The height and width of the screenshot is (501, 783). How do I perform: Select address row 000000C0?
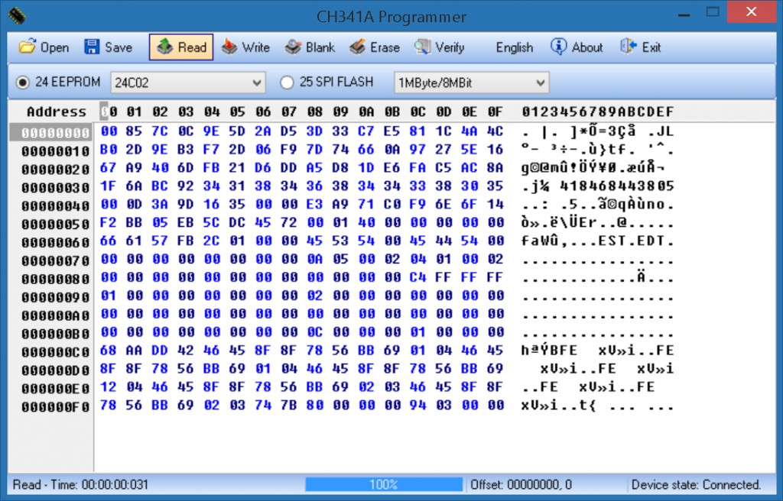tap(55, 352)
